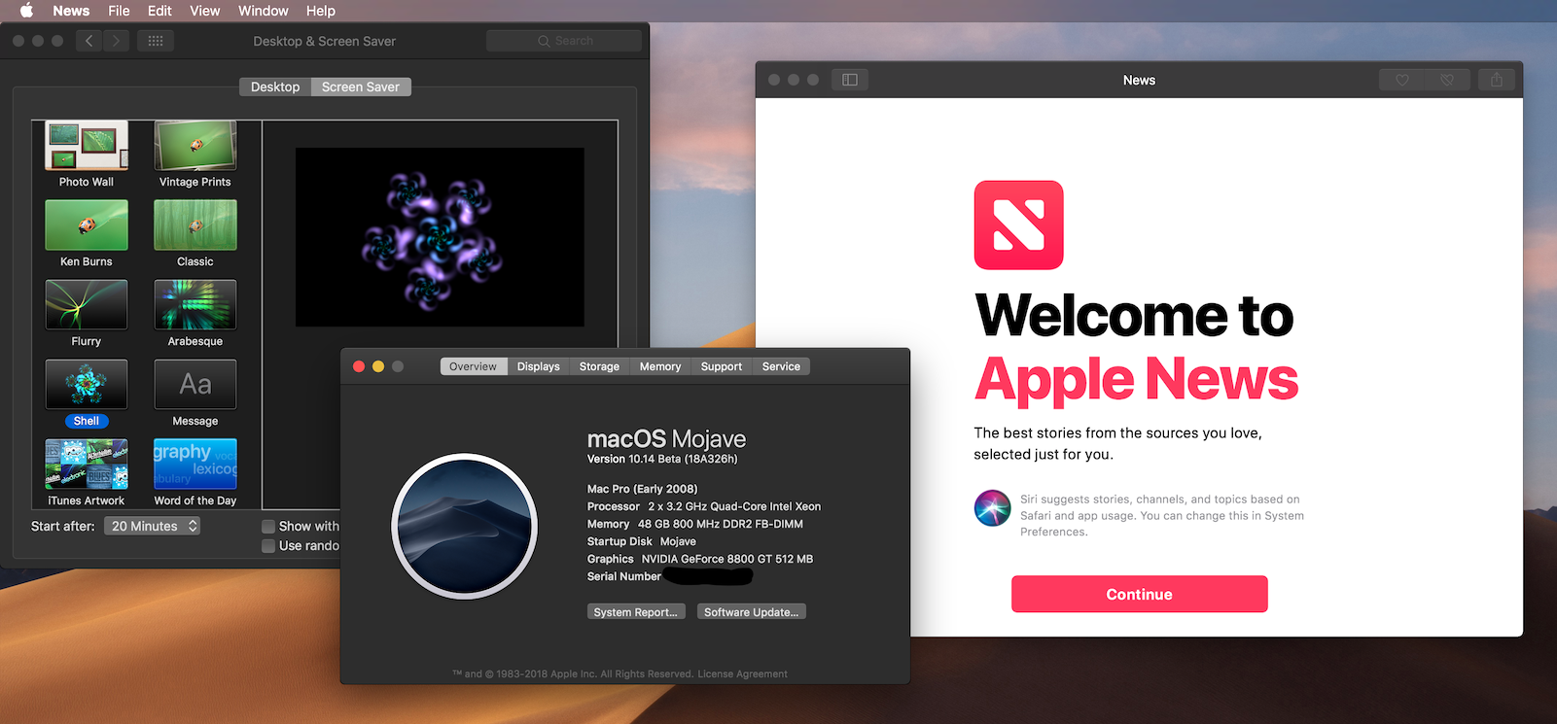Select the Photo Wall screen saver
This screenshot has height=724, width=1557.
[87, 155]
